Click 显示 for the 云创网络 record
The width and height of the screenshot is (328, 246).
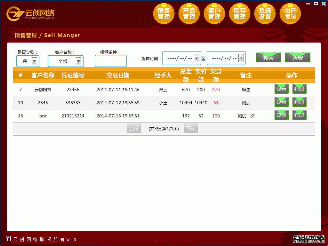click(281, 89)
